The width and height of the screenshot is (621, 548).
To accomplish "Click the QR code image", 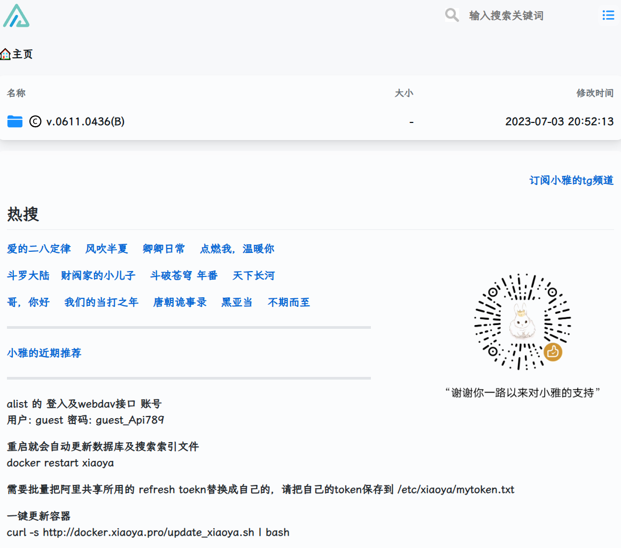I will (x=522, y=321).
